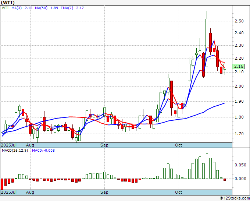Click the 2025Jul label on price chart axis
This screenshot has height=201, width=250.
[x=8, y=145]
